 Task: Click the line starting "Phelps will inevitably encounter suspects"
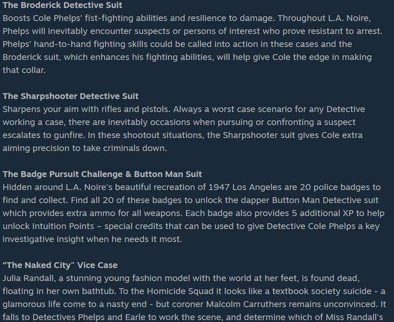[193, 31]
